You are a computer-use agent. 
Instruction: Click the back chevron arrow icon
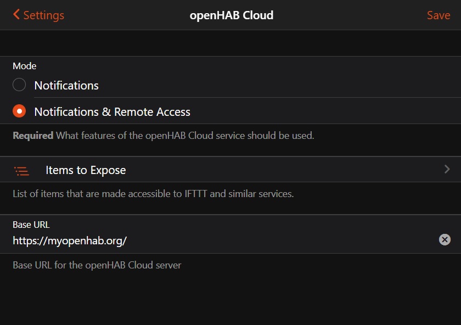[16, 14]
